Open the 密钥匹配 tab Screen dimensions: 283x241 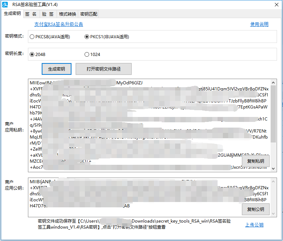pos(88,14)
